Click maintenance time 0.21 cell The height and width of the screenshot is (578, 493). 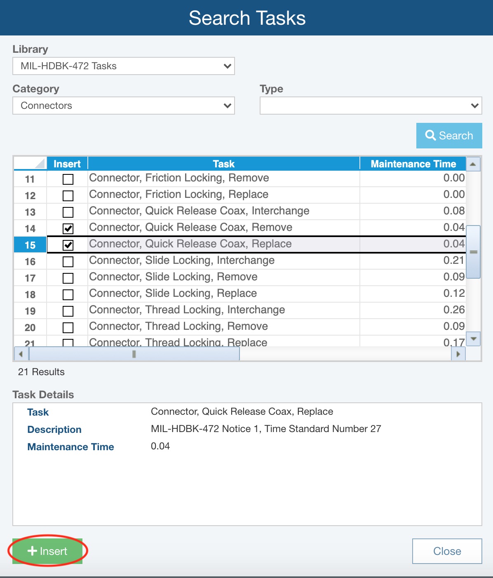(413, 261)
